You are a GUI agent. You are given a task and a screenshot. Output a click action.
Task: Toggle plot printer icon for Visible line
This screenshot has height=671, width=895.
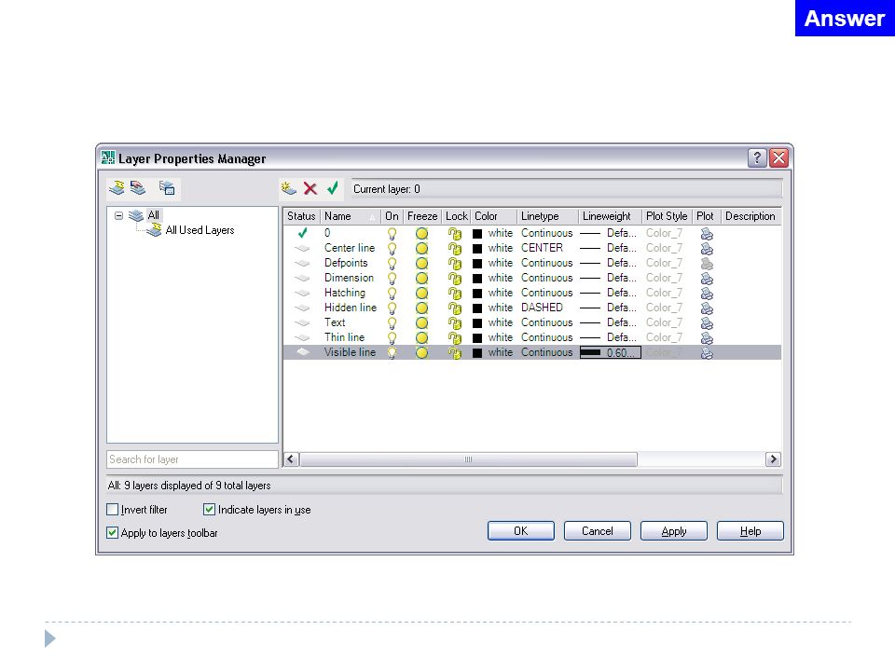pos(707,353)
